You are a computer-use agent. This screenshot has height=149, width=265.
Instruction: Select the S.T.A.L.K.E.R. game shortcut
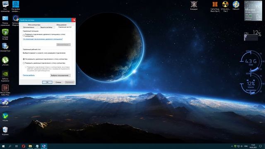click(225, 7)
